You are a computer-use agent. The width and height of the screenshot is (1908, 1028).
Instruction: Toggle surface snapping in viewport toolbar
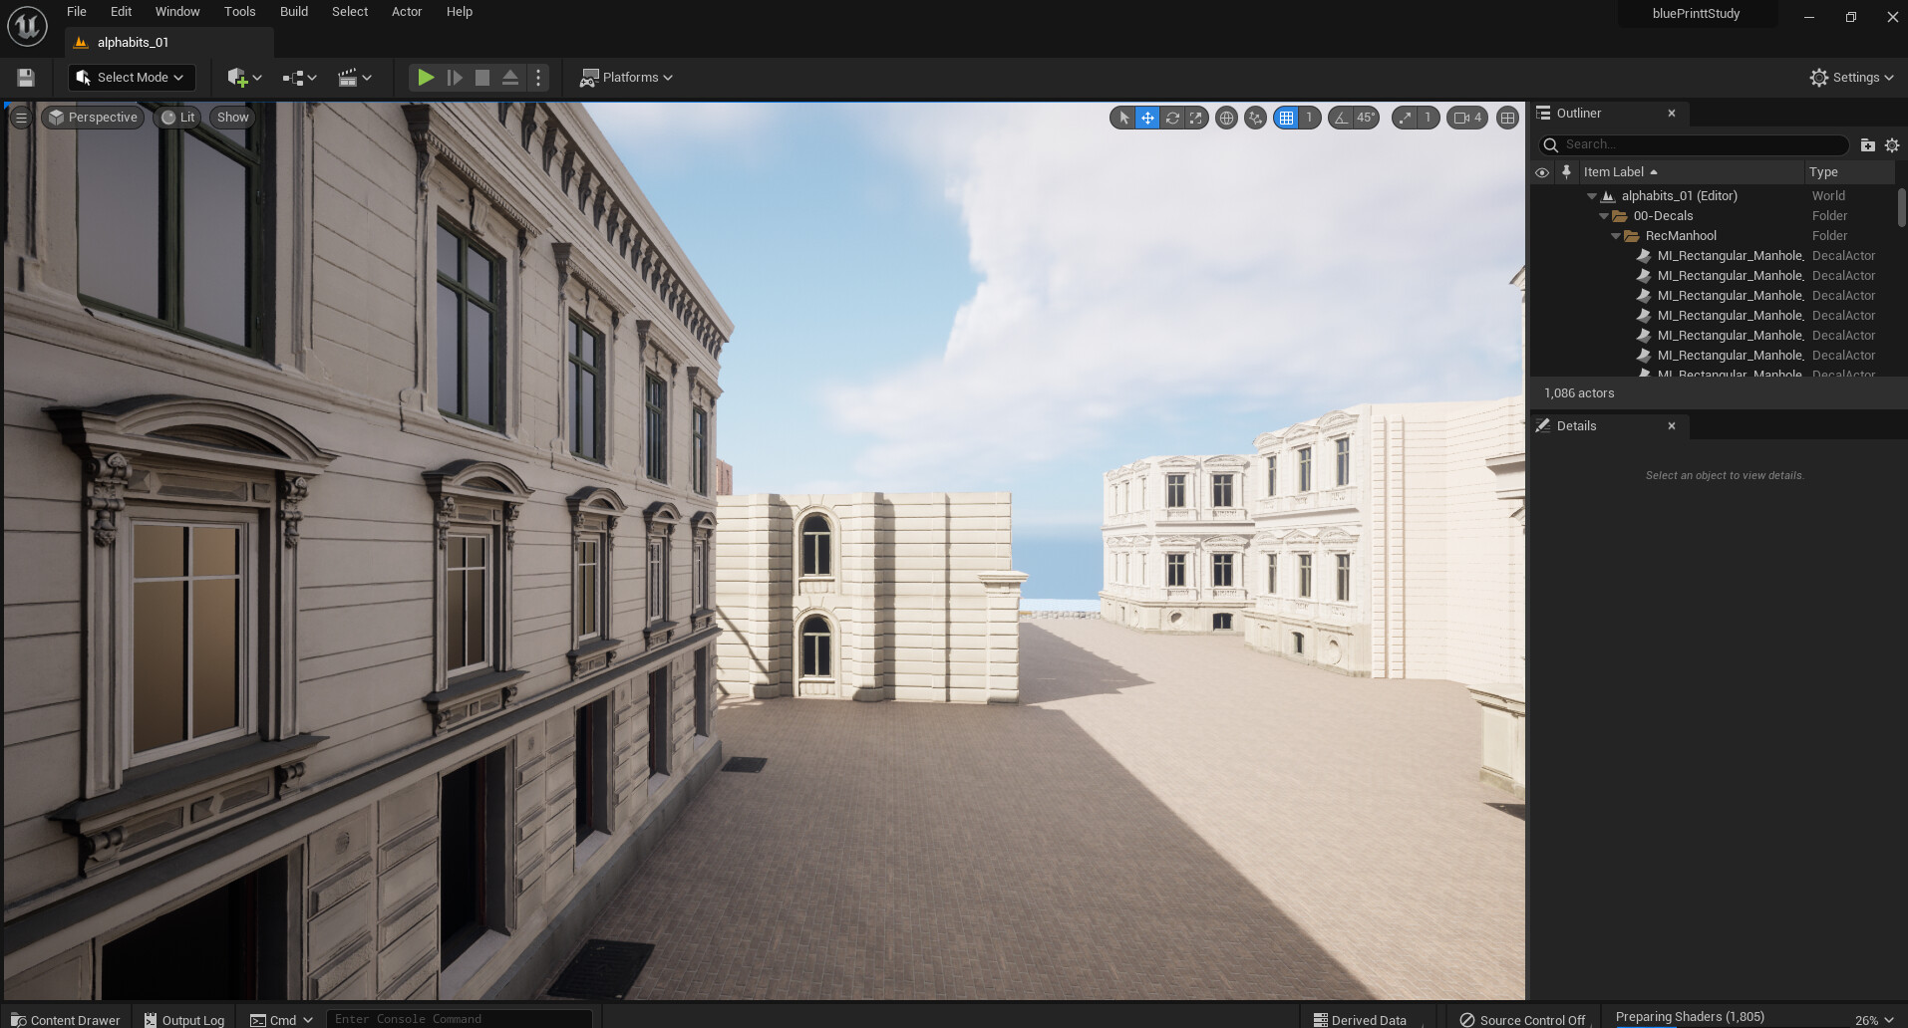[1255, 118]
